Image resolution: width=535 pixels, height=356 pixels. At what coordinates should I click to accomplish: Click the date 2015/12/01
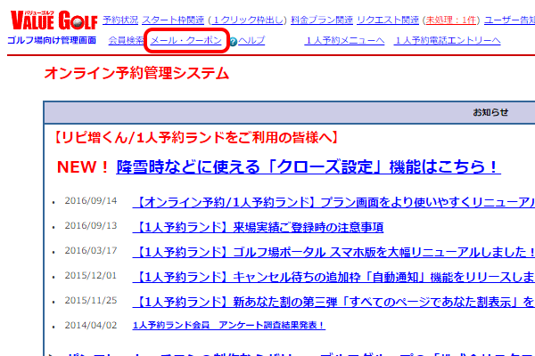click(x=91, y=275)
